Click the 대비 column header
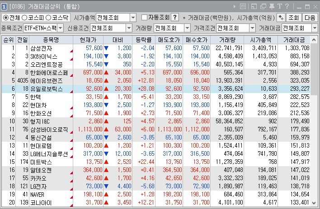This screenshot has height=209, width=320. 118,40
